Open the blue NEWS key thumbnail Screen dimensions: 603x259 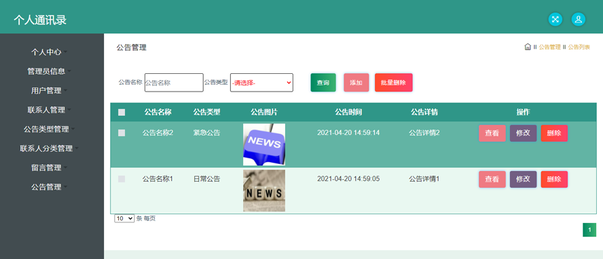click(264, 144)
